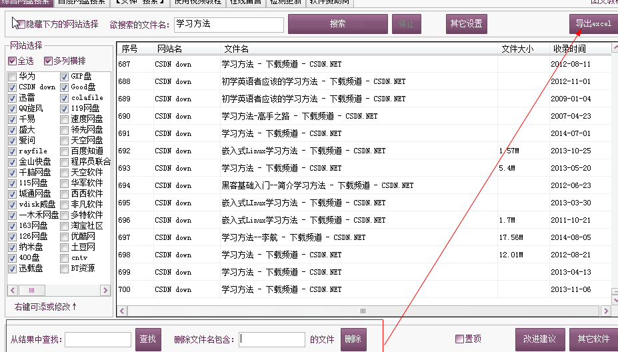Click the 网站名 column header
Viewport: 618px width, 352px height.
coord(169,49)
